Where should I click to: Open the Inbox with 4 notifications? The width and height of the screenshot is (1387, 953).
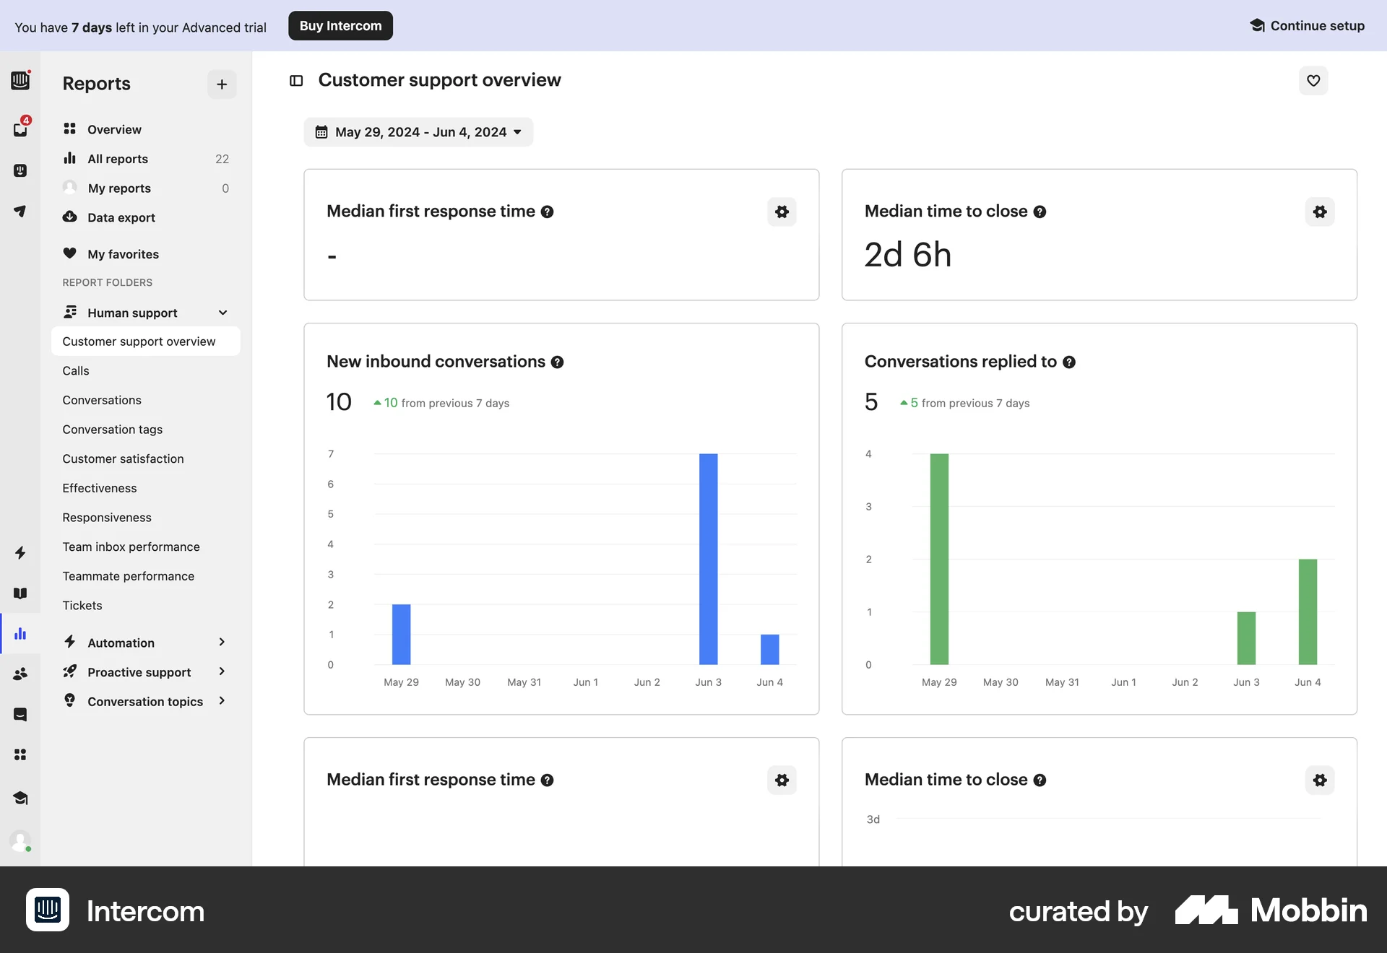click(20, 129)
